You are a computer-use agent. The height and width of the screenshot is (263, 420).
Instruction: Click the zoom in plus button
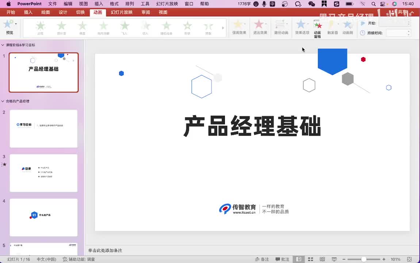[384, 259]
